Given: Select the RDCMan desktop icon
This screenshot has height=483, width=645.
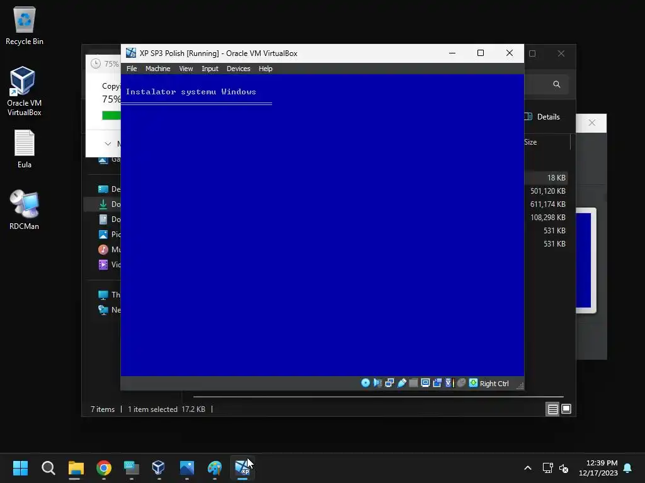Looking at the screenshot, I should (x=25, y=210).
